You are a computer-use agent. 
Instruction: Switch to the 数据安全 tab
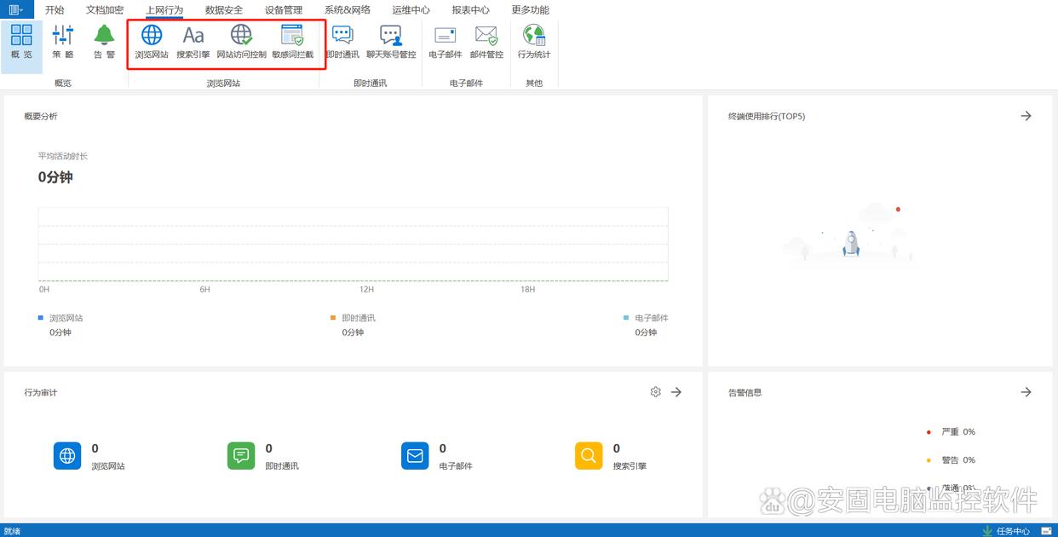click(x=224, y=10)
